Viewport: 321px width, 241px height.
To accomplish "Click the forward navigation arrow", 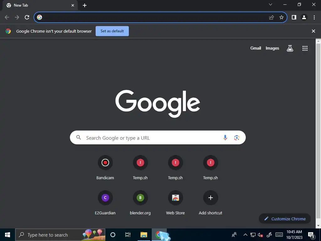I will [x=17, y=18].
